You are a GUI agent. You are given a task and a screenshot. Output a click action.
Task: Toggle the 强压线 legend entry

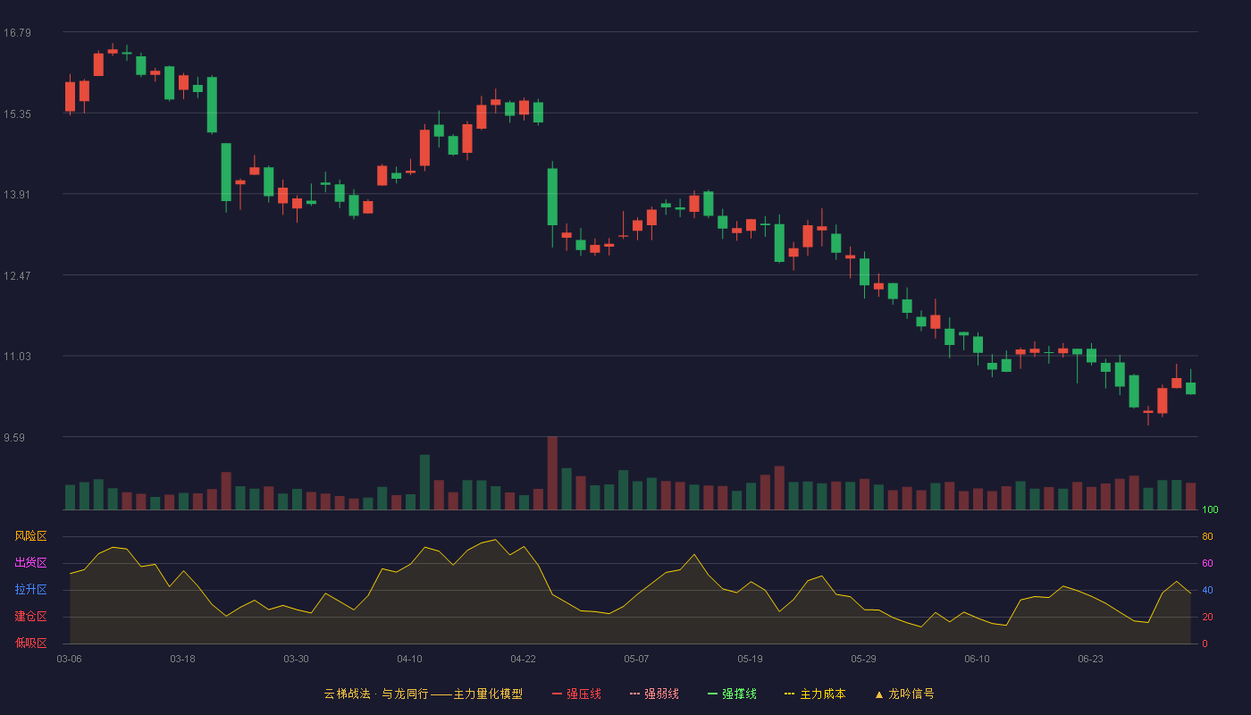tap(576, 694)
